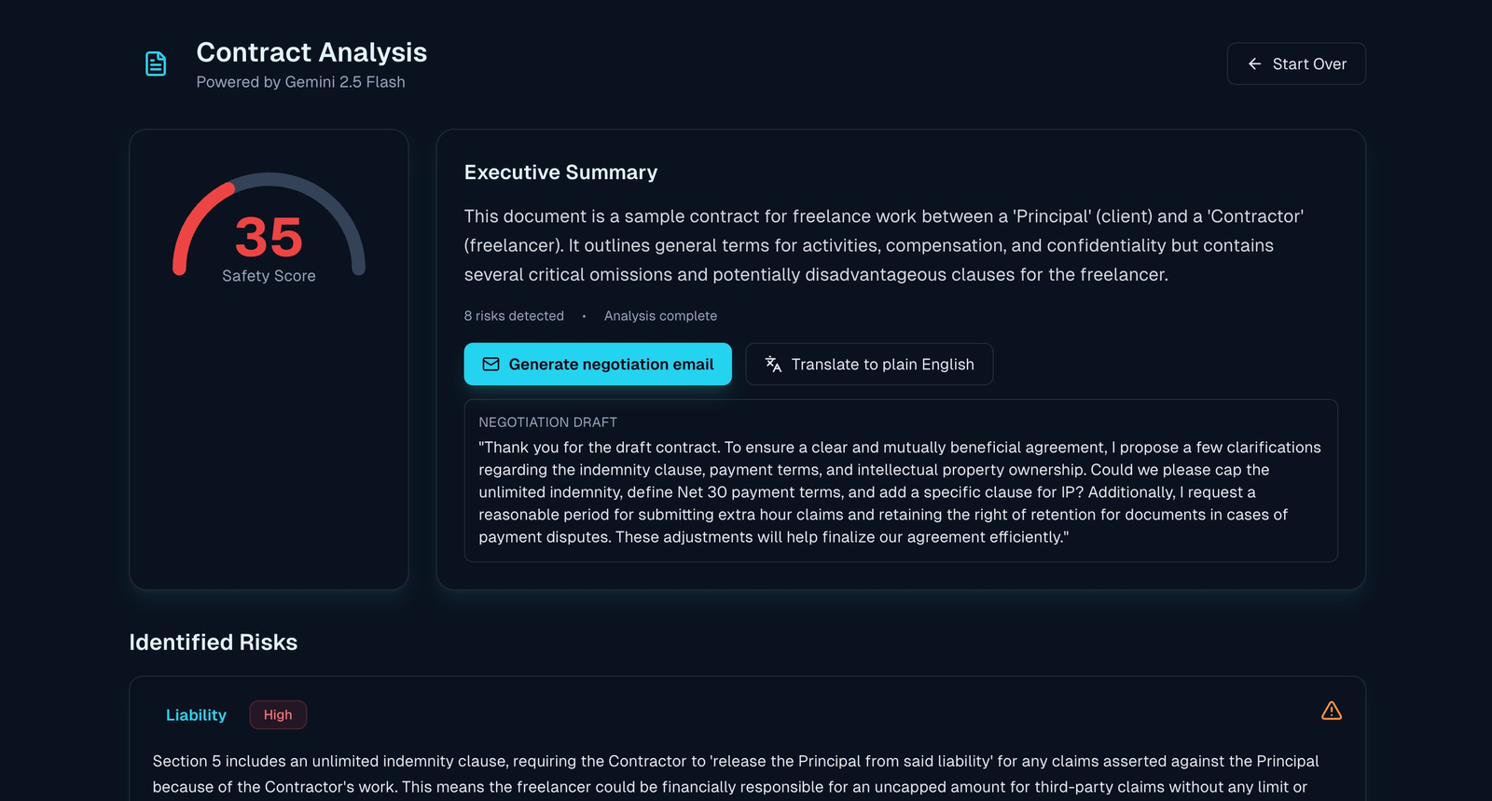Click the envelope icon on Generate button

click(490, 365)
